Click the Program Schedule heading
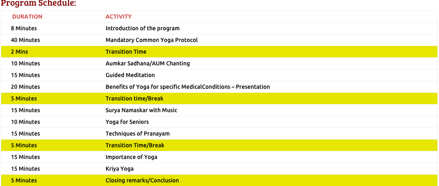Image resolution: width=439 pixels, height=186 pixels. [x=38, y=4]
